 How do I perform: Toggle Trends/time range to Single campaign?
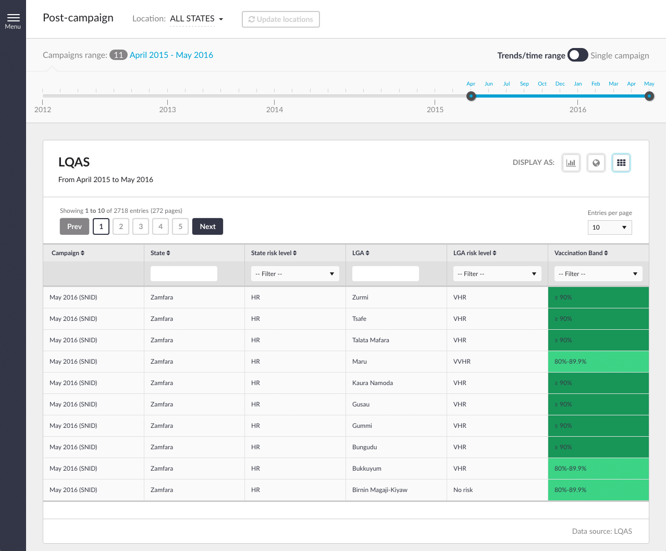click(577, 55)
